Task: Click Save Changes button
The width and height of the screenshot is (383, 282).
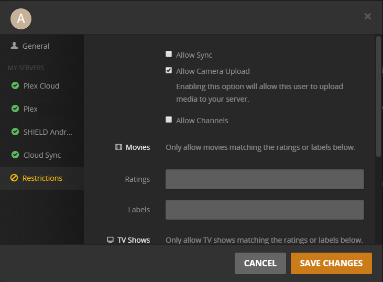Action: click(331, 263)
